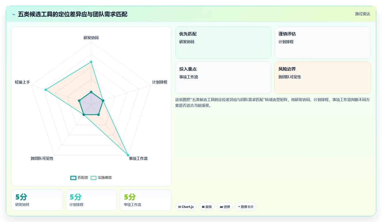Click the 5分 研发协同 score card
This screenshot has height=222, width=382.
(x=37, y=200)
